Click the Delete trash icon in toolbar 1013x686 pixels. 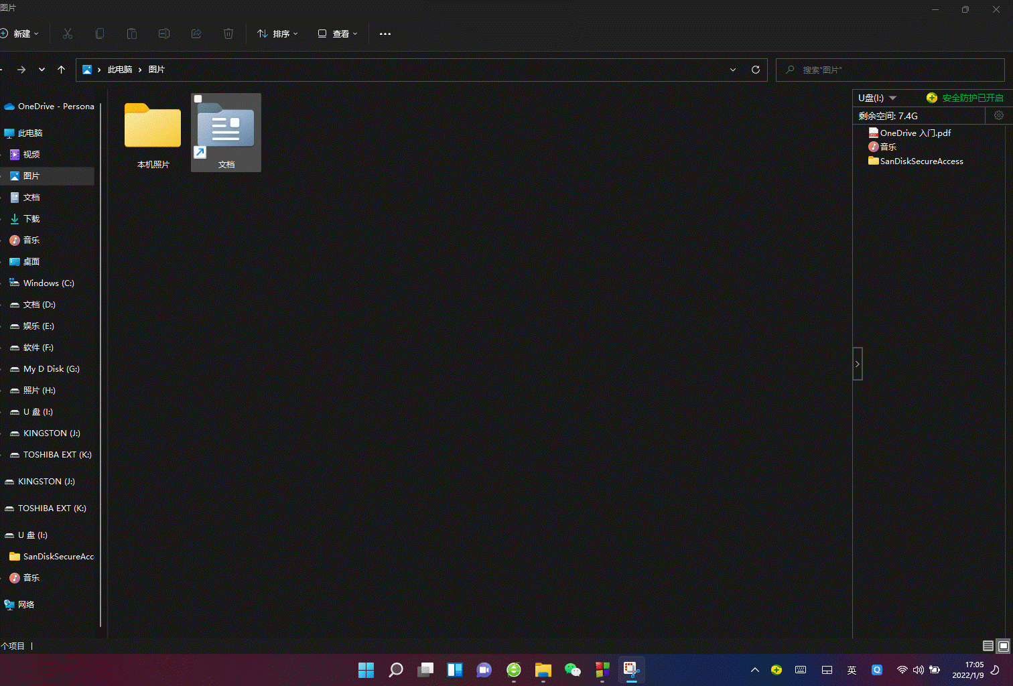click(228, 33)
